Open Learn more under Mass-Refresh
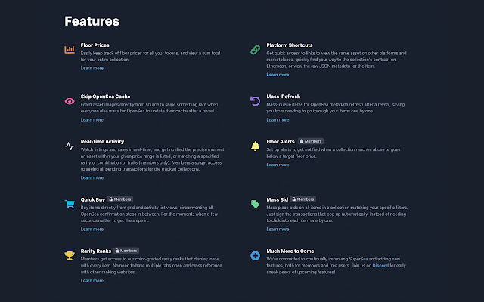This screenshot has height=302, width=484. [278, 120]
